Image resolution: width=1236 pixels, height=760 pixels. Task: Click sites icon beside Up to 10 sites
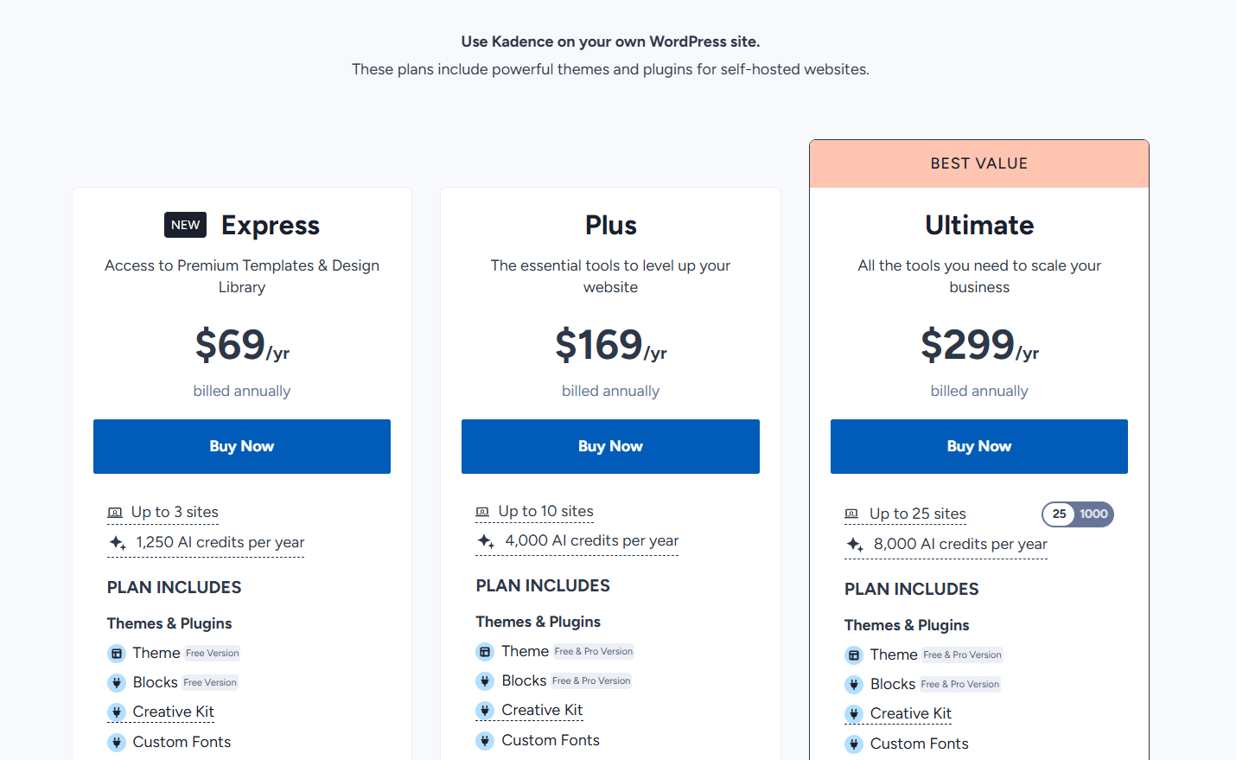(483, 512)
